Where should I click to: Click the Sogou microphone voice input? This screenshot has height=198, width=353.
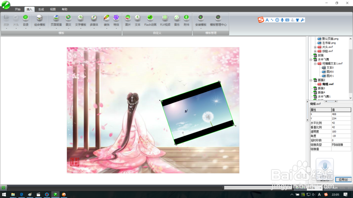pyautogui.click(x=282, y=20)
